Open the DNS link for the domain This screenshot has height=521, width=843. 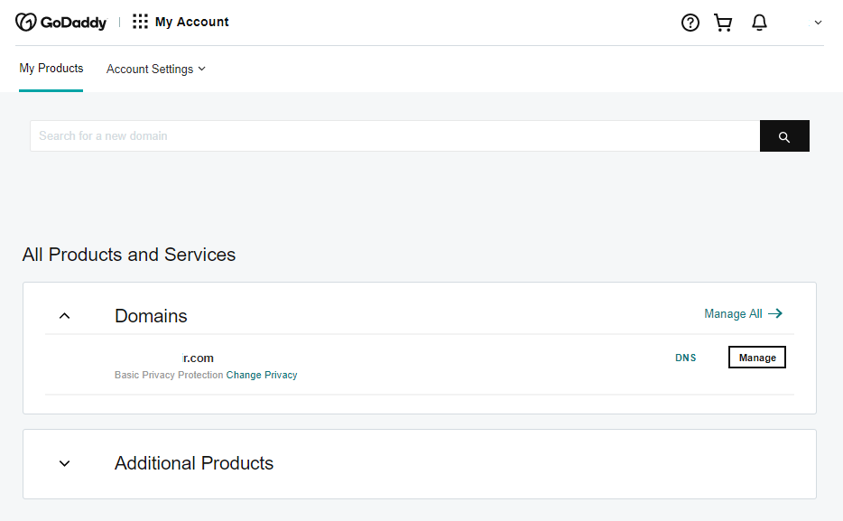686,358
